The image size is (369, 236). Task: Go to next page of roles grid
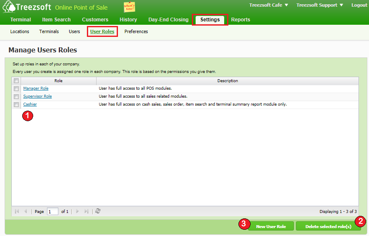coord(77,211)
